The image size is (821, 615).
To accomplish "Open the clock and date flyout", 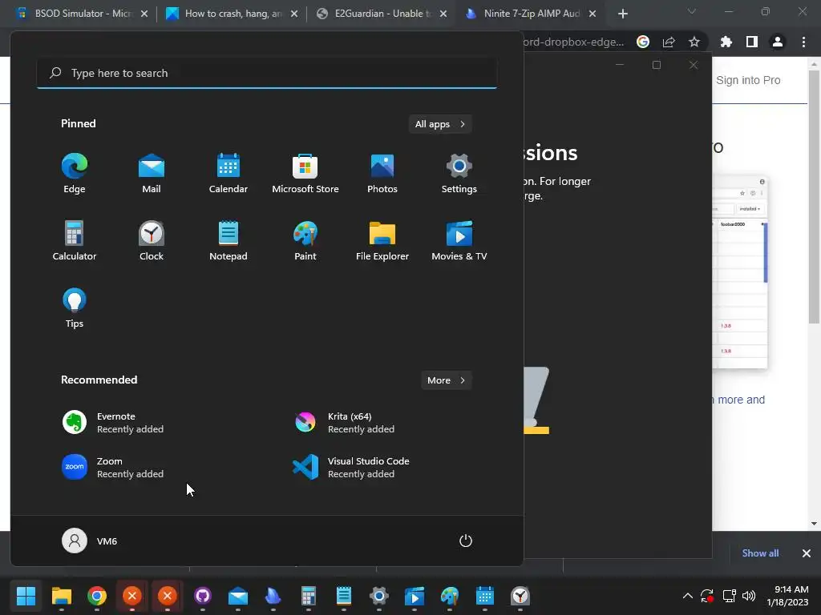I will click(787, 596).
